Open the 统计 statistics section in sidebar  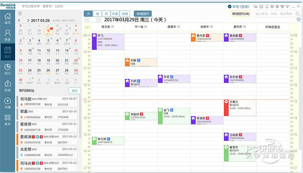pos(8,69)
